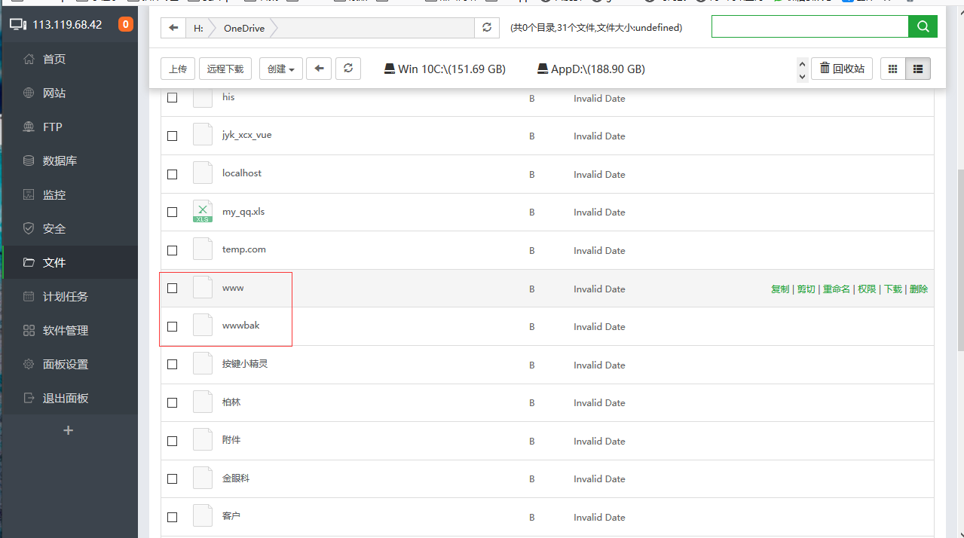The image size is (964, 538).
Task: Click the gear icon next to 面板设置
Action: pos(29,364)
